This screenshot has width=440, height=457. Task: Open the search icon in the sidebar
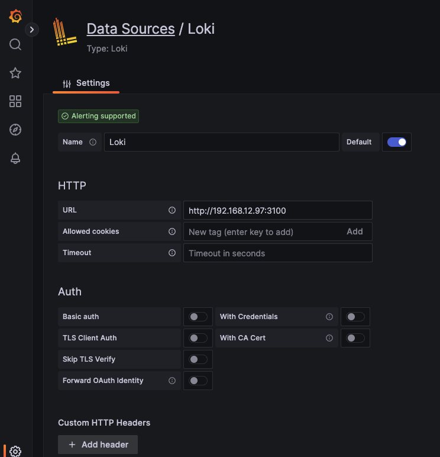click(15, 44)
